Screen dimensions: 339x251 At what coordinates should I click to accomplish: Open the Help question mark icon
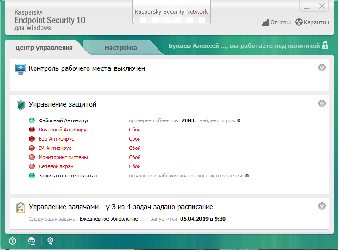pos(12,240)
